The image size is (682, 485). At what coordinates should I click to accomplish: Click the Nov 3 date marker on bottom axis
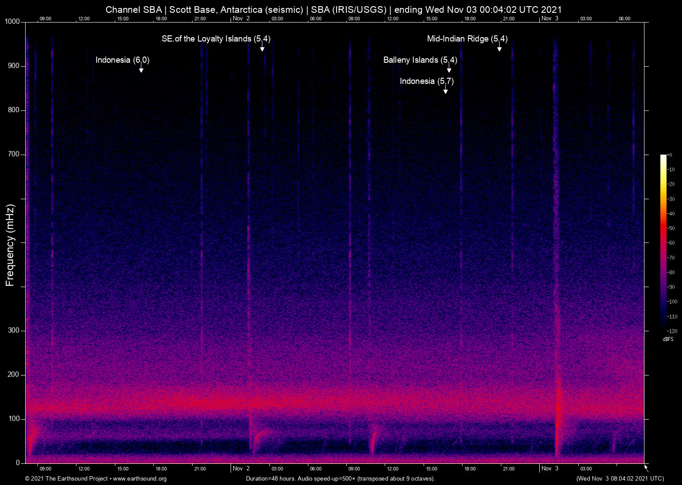[550, 469]
